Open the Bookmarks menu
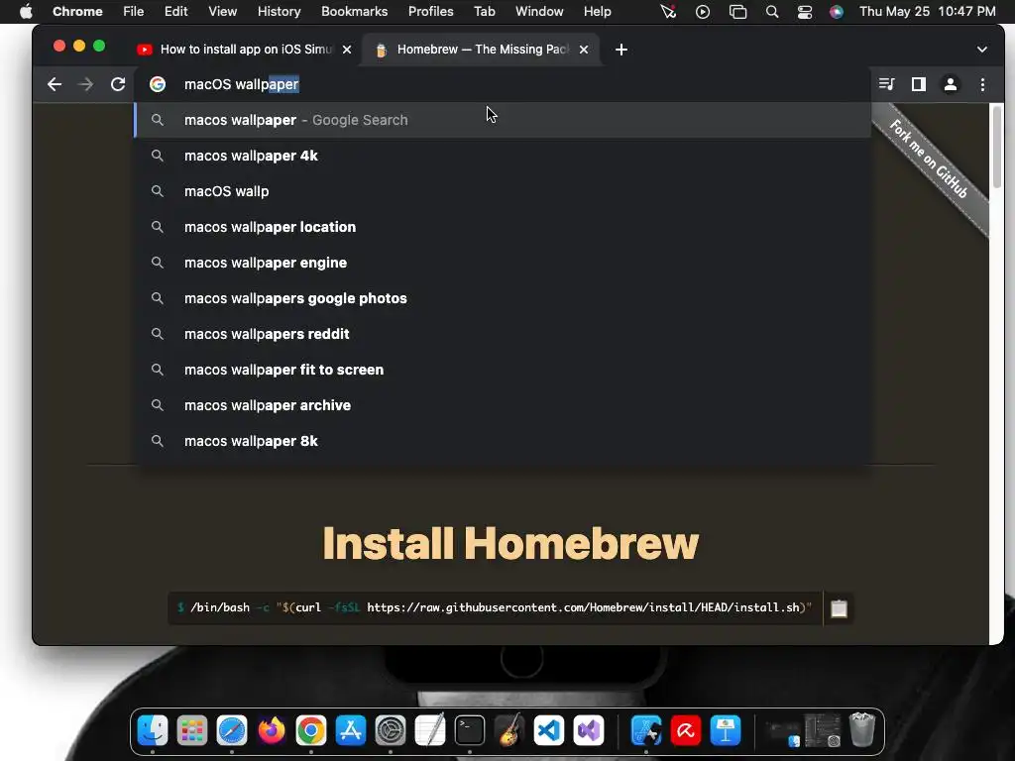This screenshot has height=761, width=1015. click(354, 12)
